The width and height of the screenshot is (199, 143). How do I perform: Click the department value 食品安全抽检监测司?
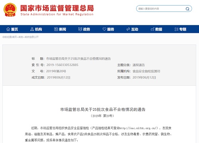pyautogui.click(x=146, y=71)
